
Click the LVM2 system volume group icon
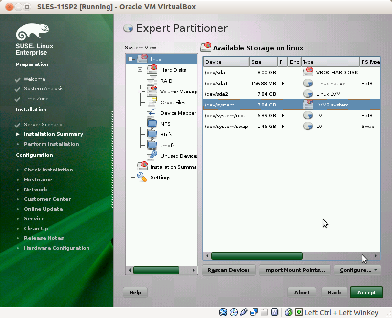click(x=308, y=105)
